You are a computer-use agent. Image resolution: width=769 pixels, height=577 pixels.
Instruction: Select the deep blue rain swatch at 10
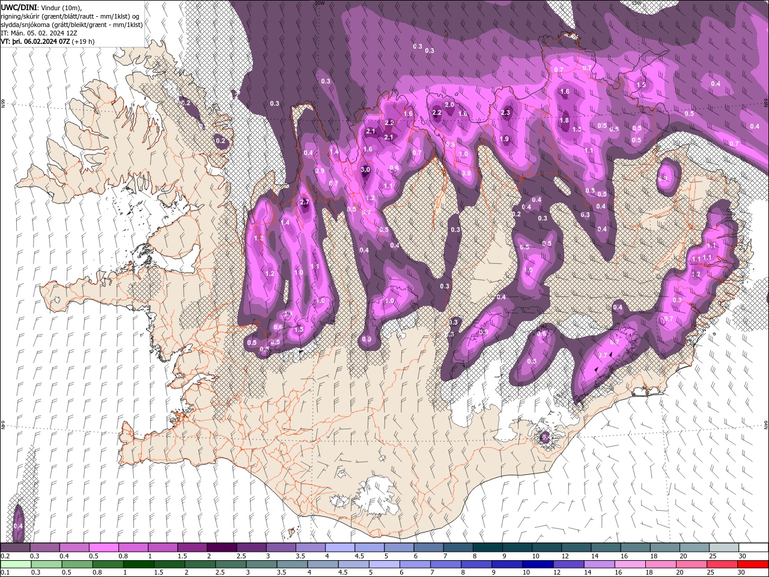pyautogui.click(x=538, y=564)
